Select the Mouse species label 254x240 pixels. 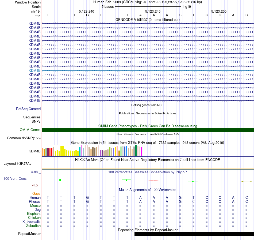click(35, 206)
